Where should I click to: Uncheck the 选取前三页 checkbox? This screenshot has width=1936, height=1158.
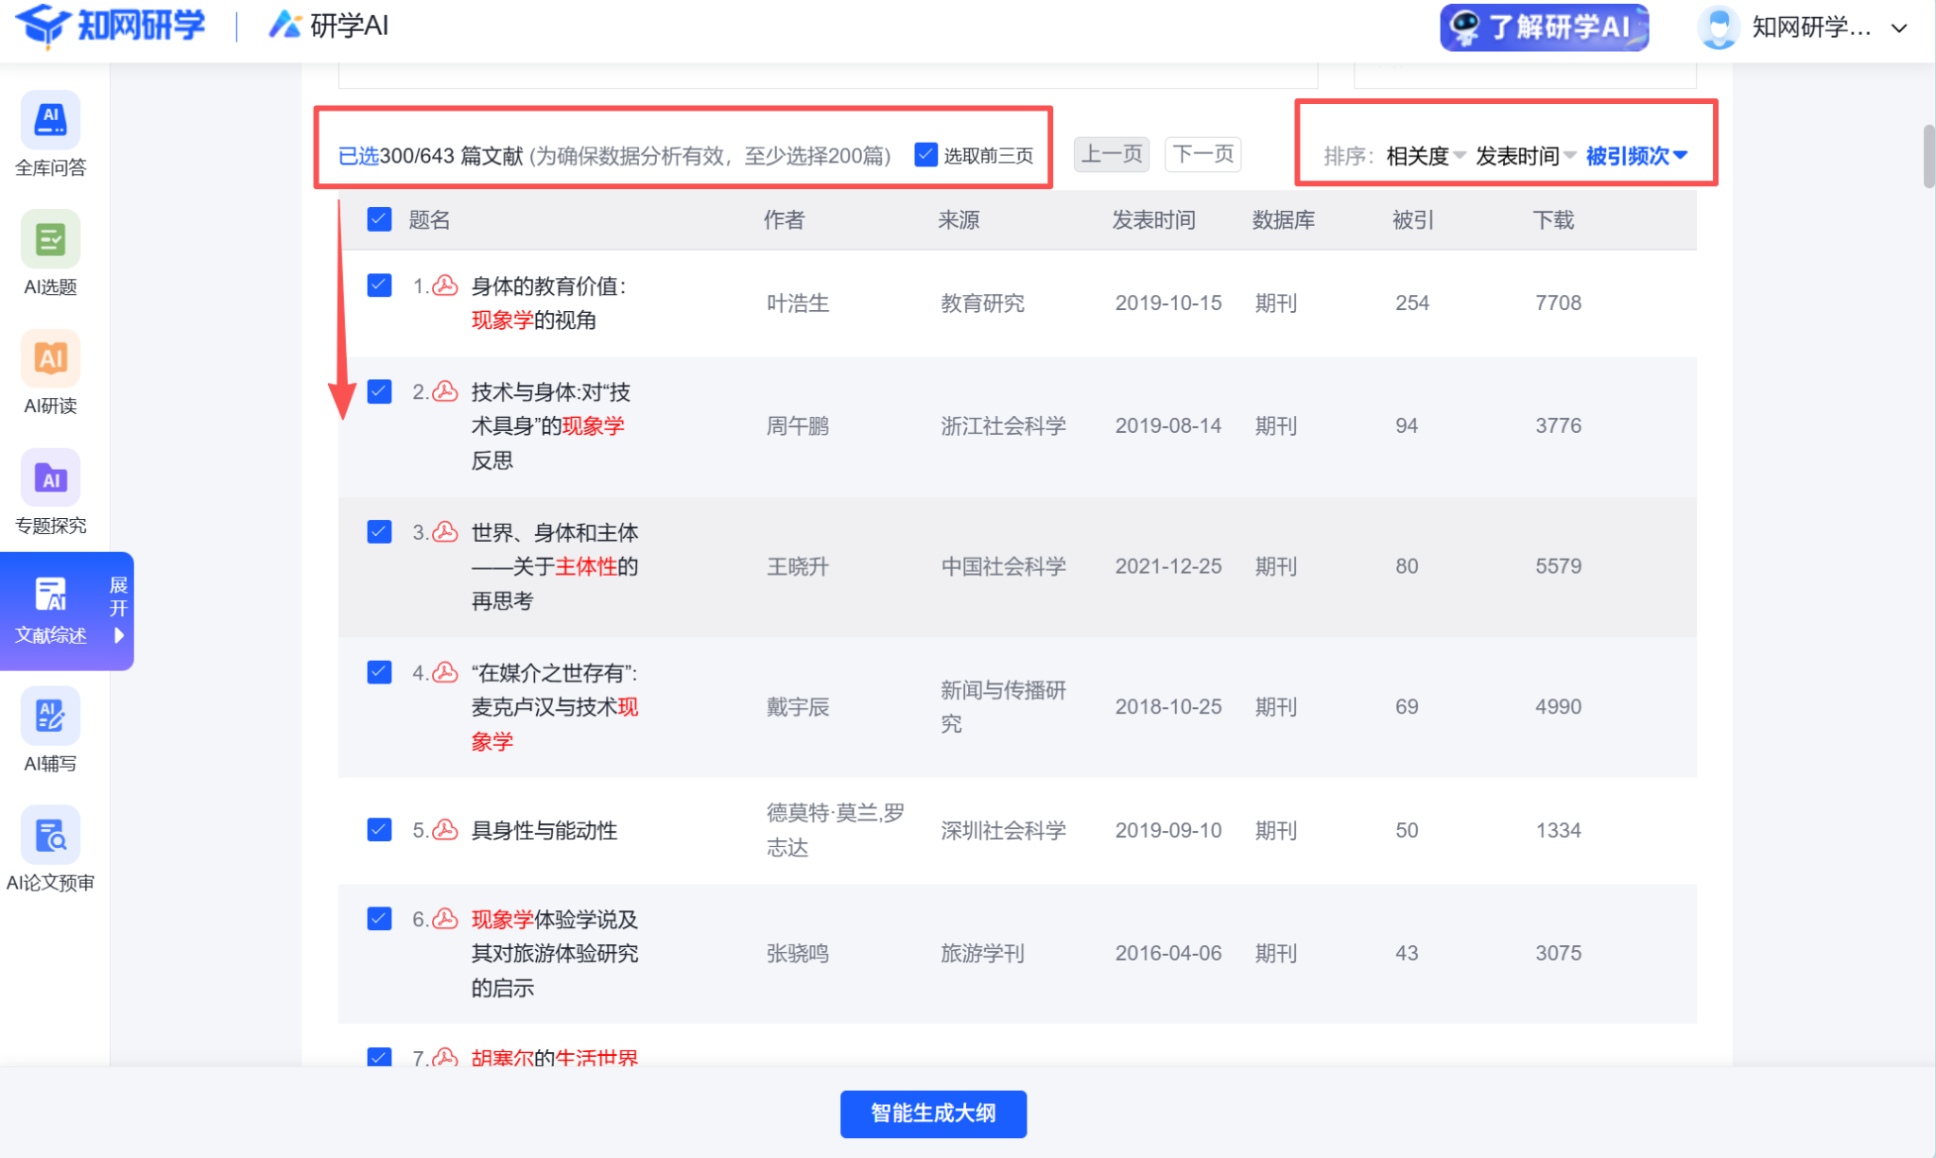925,154
